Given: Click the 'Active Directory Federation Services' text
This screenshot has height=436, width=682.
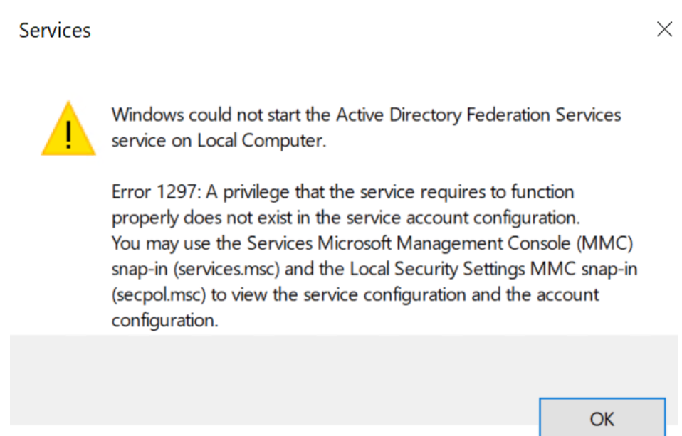Looking at the screenshot, I should pyautogui.click(x=478, y=115).
